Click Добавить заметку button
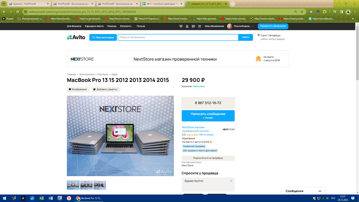 click(106, 89)
